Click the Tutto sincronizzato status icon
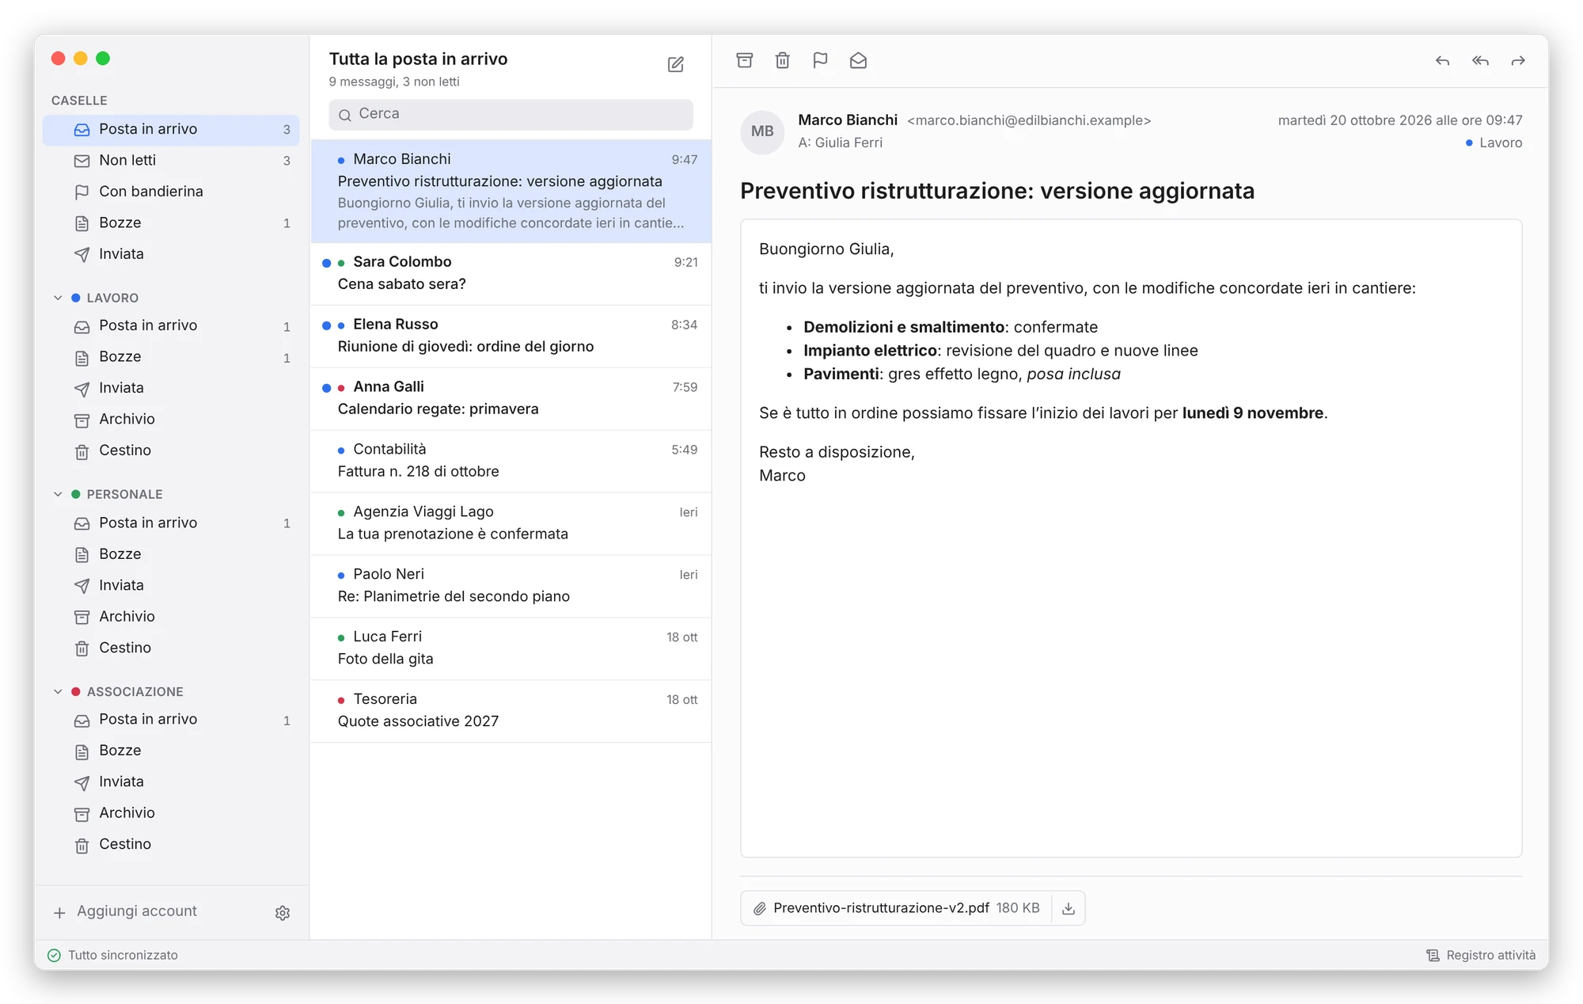This screenshot has height=1004, width=1583. tap(54, 955)
